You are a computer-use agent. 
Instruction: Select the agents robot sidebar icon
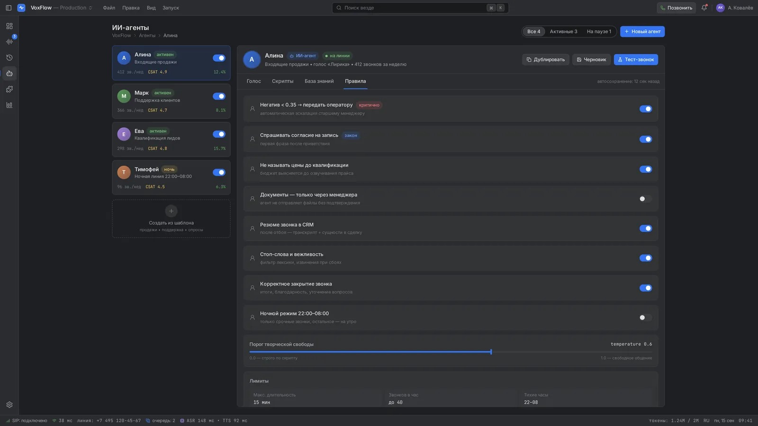pyautogui.click(x=9, y=73)
